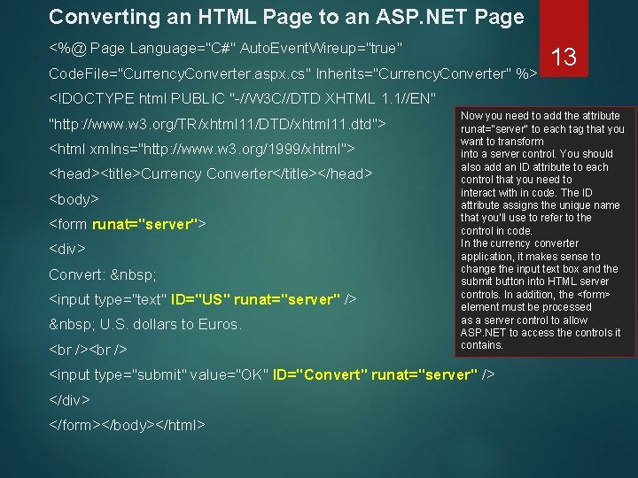
Task: Click the "<body>" tag line
Action: (x=74, y=199)
